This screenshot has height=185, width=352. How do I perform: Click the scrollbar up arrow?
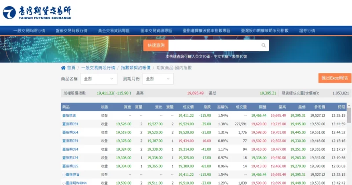click(349, 105)
